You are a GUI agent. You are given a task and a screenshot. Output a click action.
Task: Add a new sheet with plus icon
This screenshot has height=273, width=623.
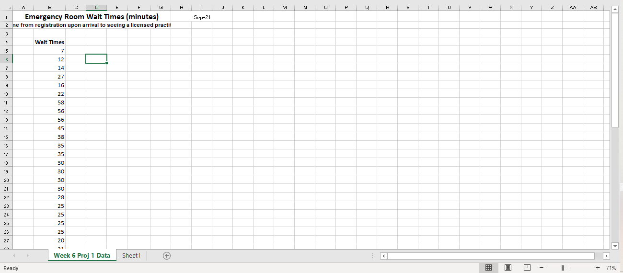pos(167,256)
